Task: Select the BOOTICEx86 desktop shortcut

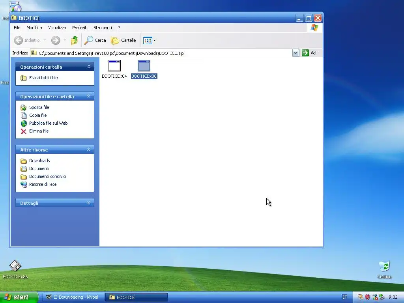Action: 15,269
